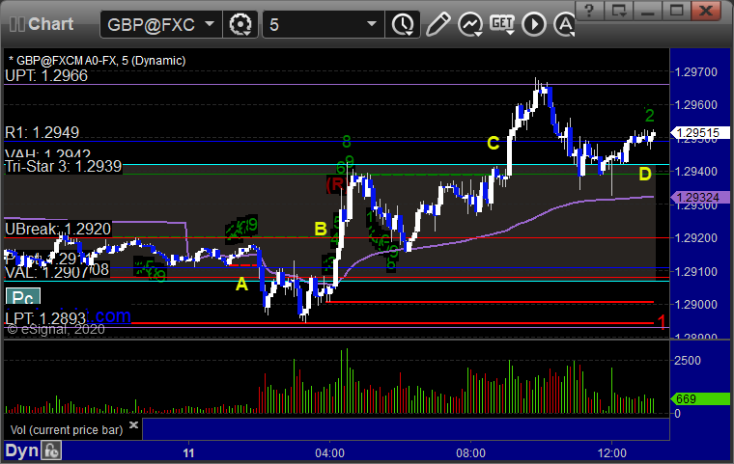The height and width of the screenshot is (464, 734).
Task: Close the Vol study pane
Action: click(133, 424)
